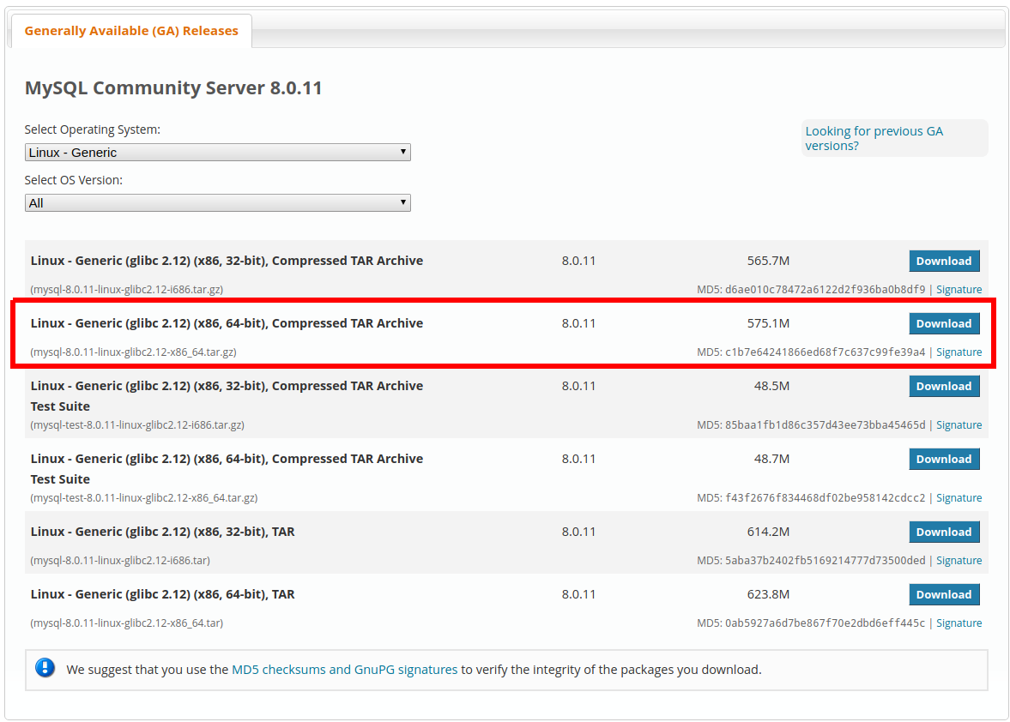The image size is (1010, 722).
Task: Download the 32-bit Compressed TAR Archive 565.7M
Action: click(x=944, y=262)
